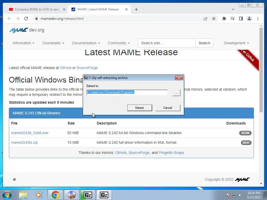267x200 pixels.
Task: Click the 7-Zip icon in the dialog title bar
Action: [x=86, y=78]
